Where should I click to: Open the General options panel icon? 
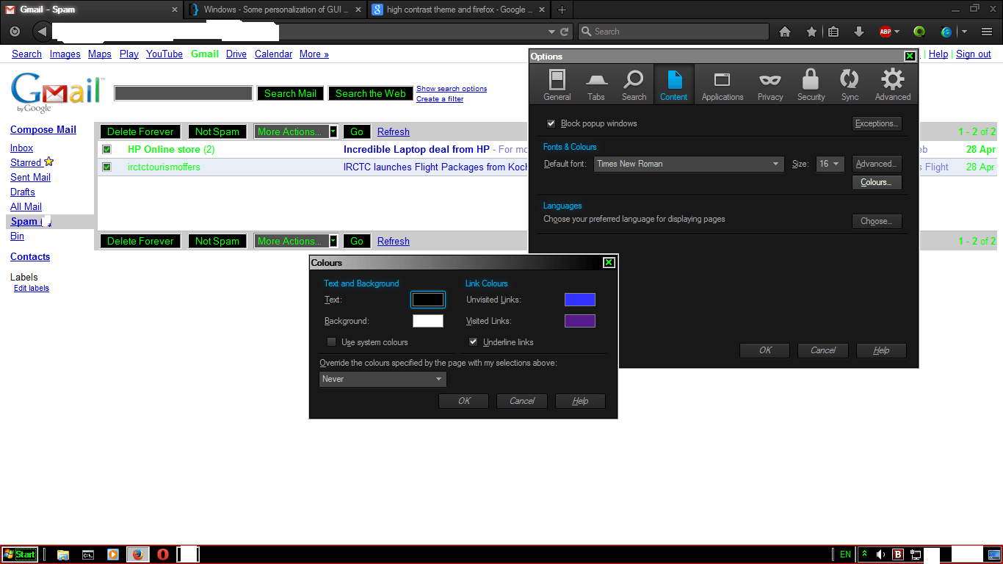(557, 84)
